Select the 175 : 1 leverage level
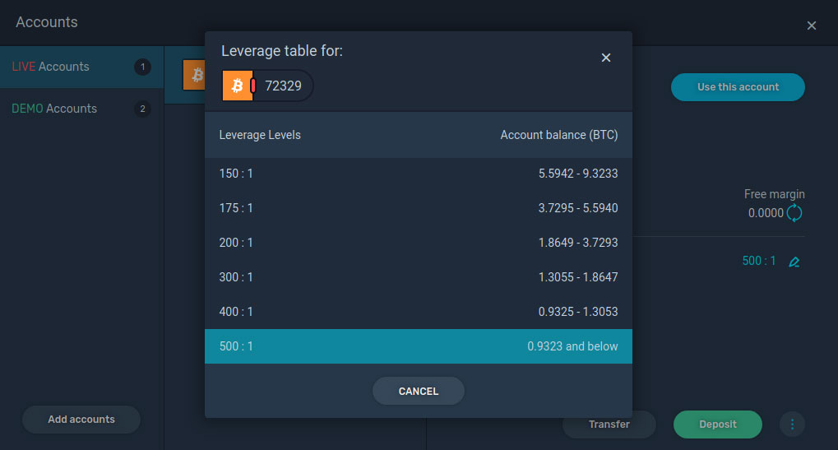838x450 pixels. click(x=419, y=208)
